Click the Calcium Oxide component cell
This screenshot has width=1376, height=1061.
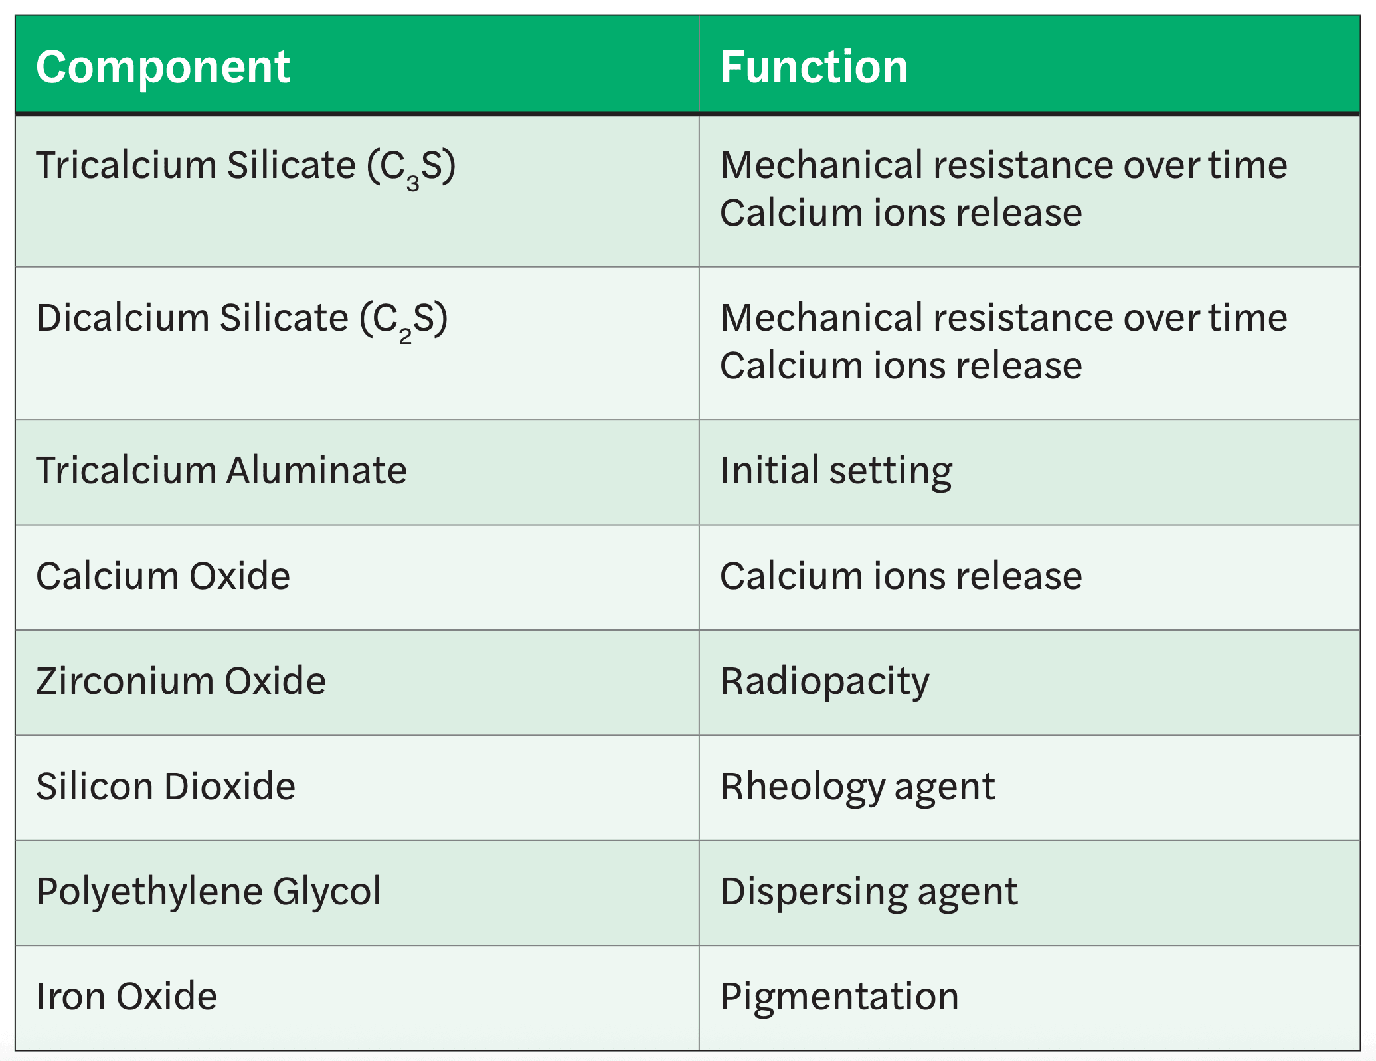tap(357, 578)
